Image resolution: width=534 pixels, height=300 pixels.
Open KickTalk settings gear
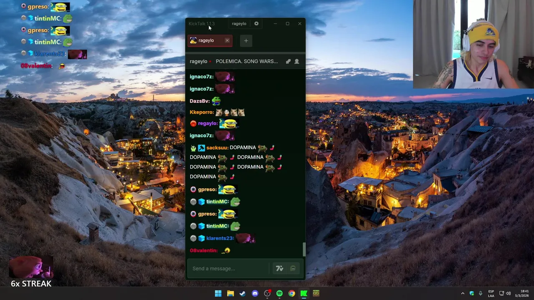point(256,24)
